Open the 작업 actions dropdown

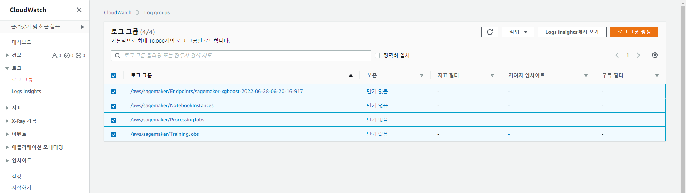click(518, 32)
